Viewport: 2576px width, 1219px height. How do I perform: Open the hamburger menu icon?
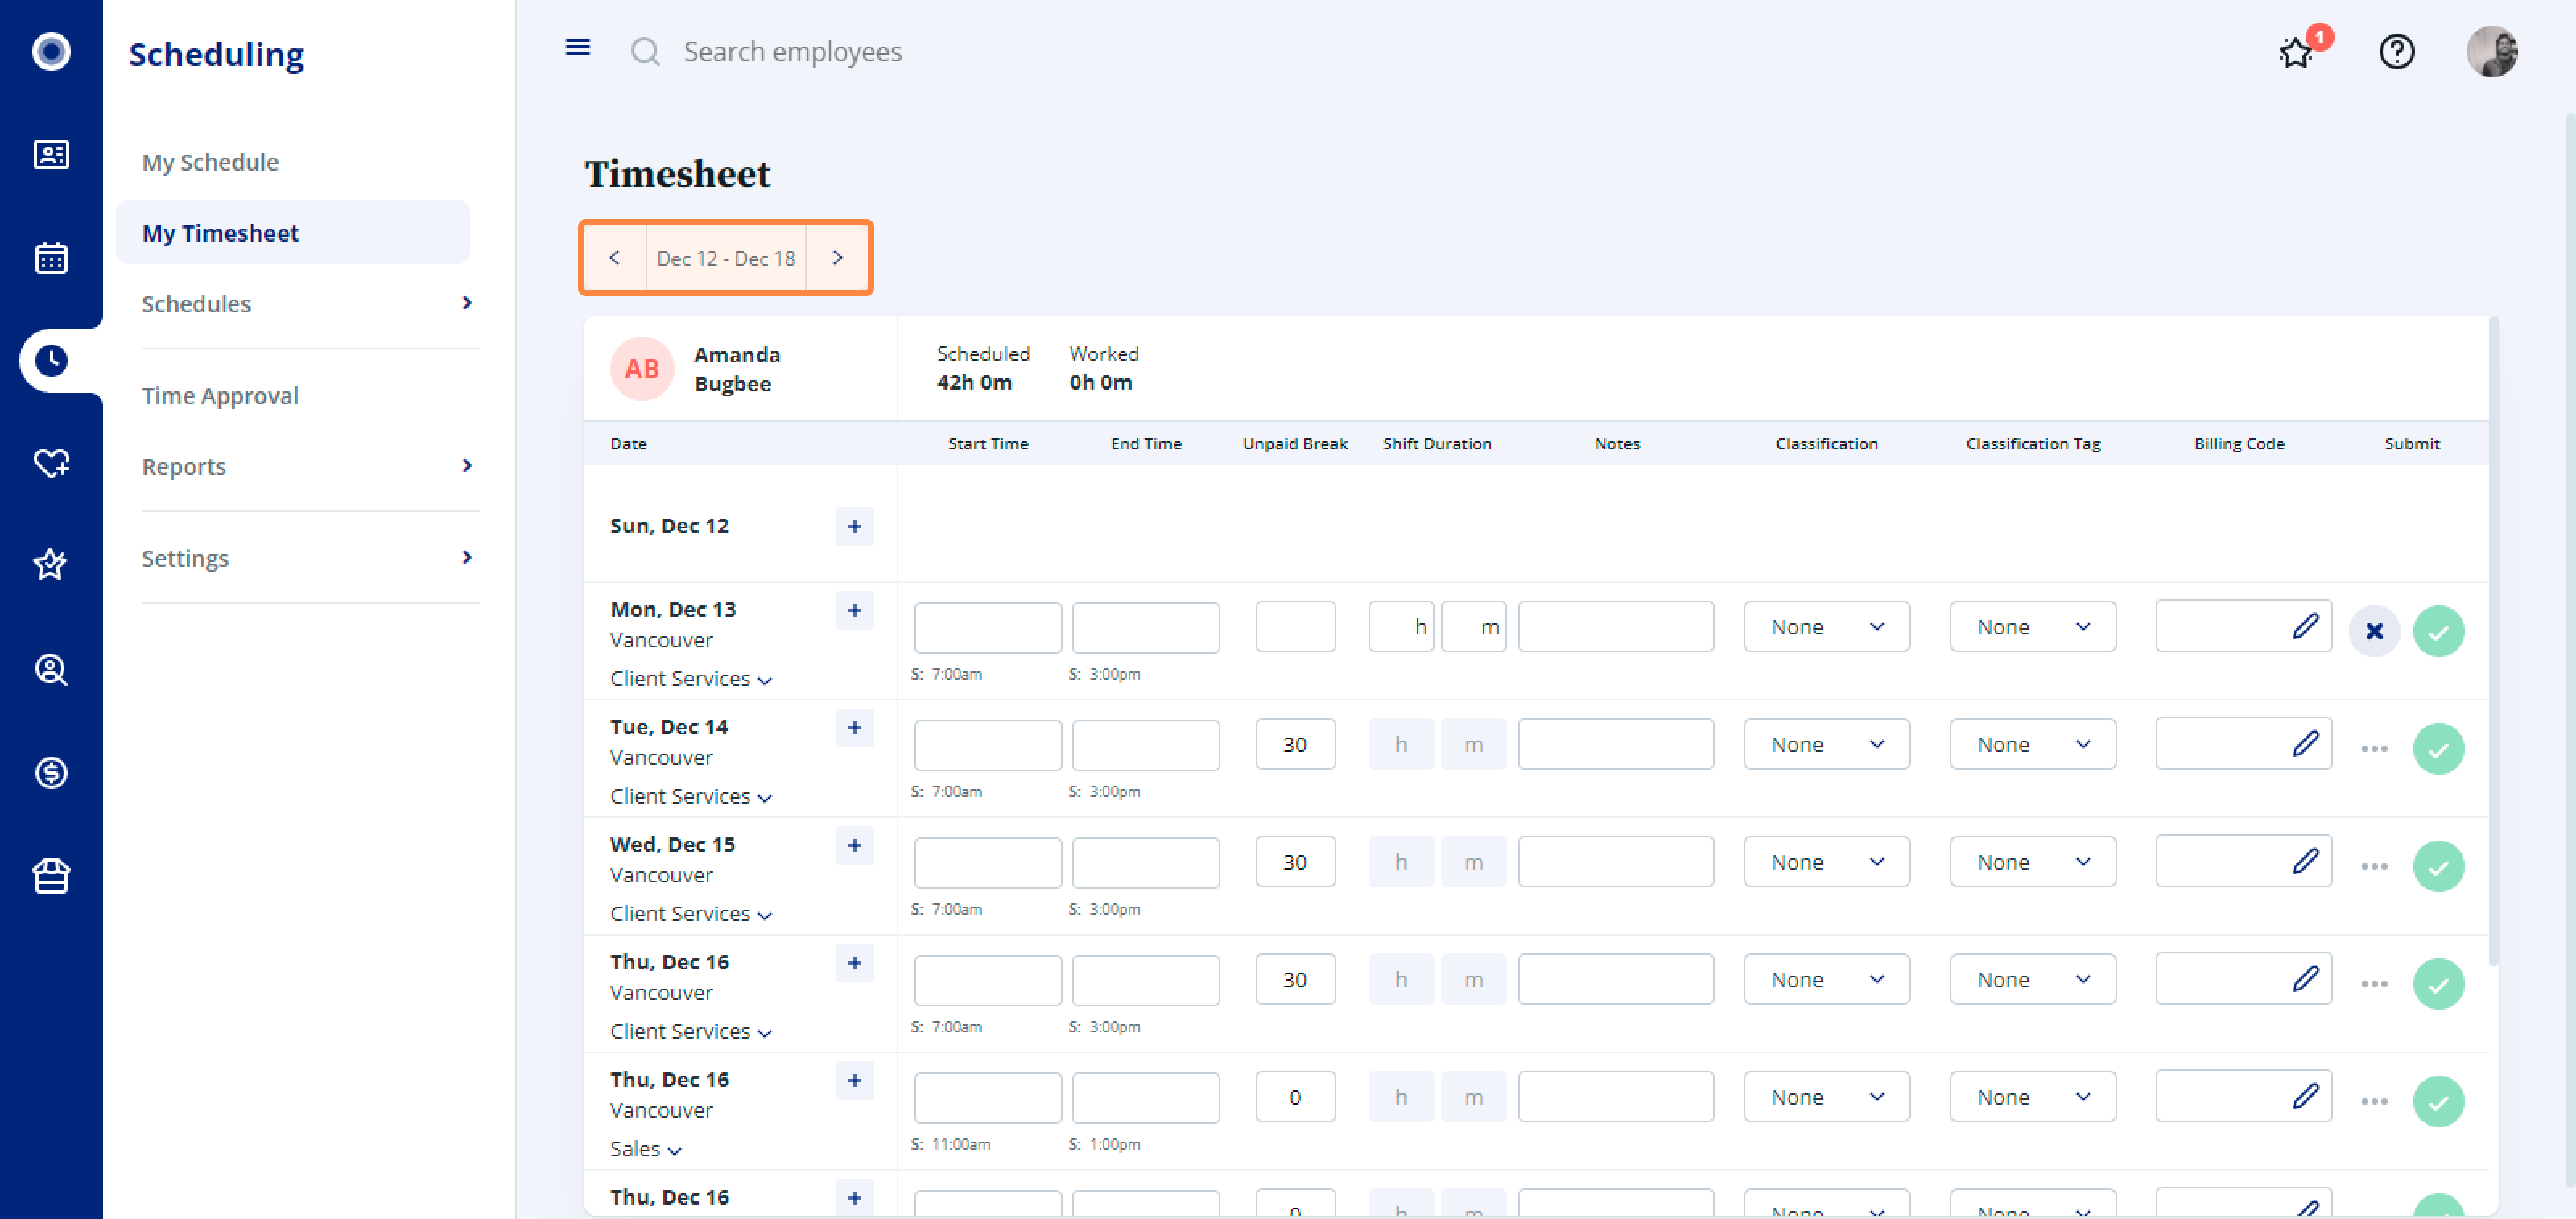click(578, 47)
